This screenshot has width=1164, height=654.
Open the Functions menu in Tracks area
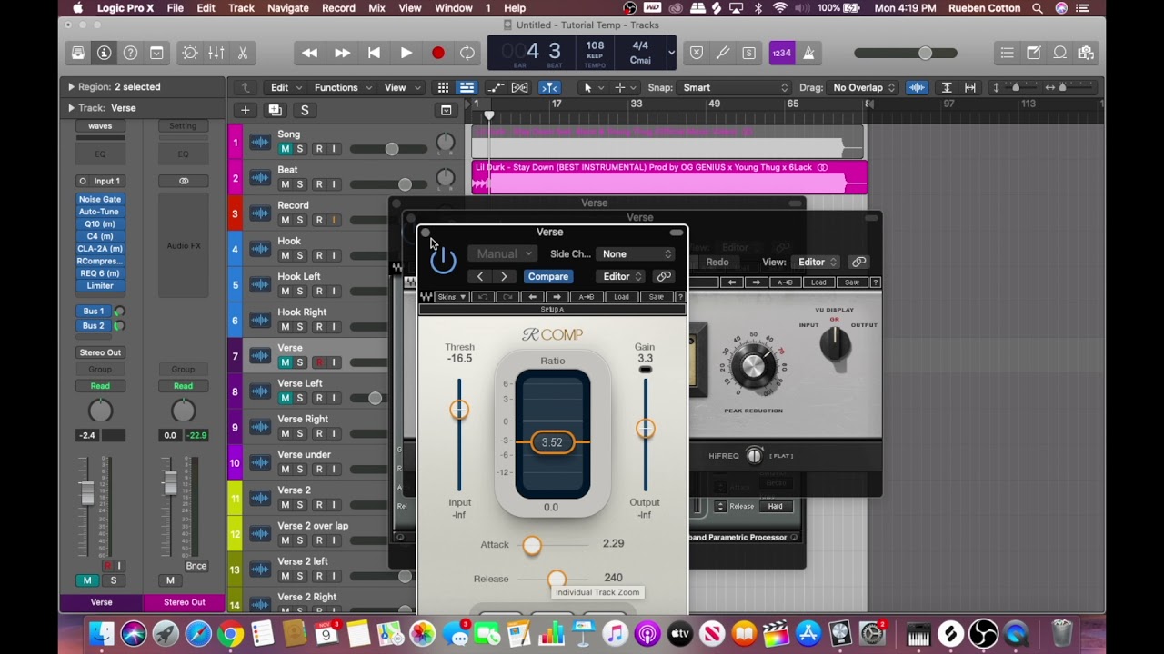[x=342, y=87]
